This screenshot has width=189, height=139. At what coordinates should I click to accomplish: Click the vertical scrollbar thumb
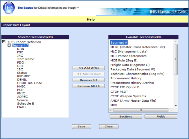pyautogui.click(x=176, y=59)
